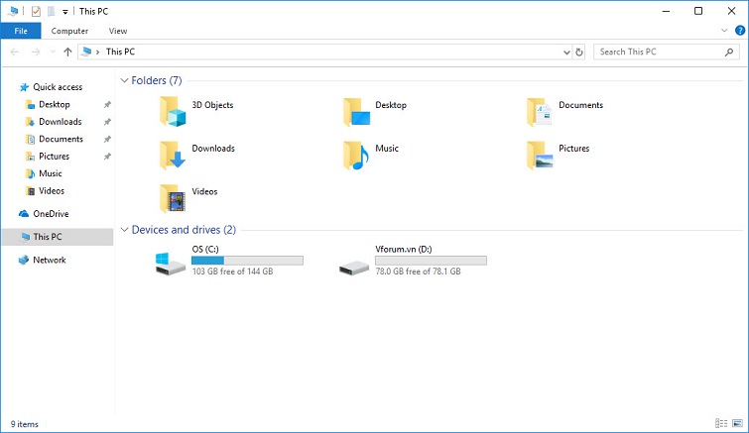749x433 pixels.
Task: Click the refresh button beside address bar
Action: tap(579, 52)
